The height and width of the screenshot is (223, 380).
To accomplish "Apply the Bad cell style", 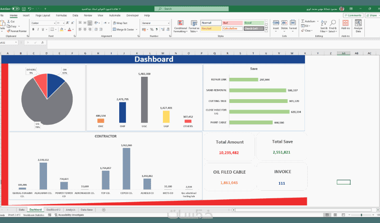I will coord(232,23).
